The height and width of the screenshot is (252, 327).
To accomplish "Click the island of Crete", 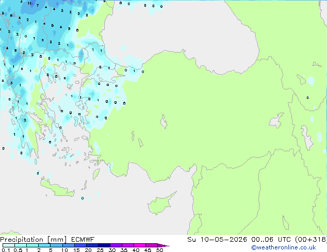I will point(57,188).
